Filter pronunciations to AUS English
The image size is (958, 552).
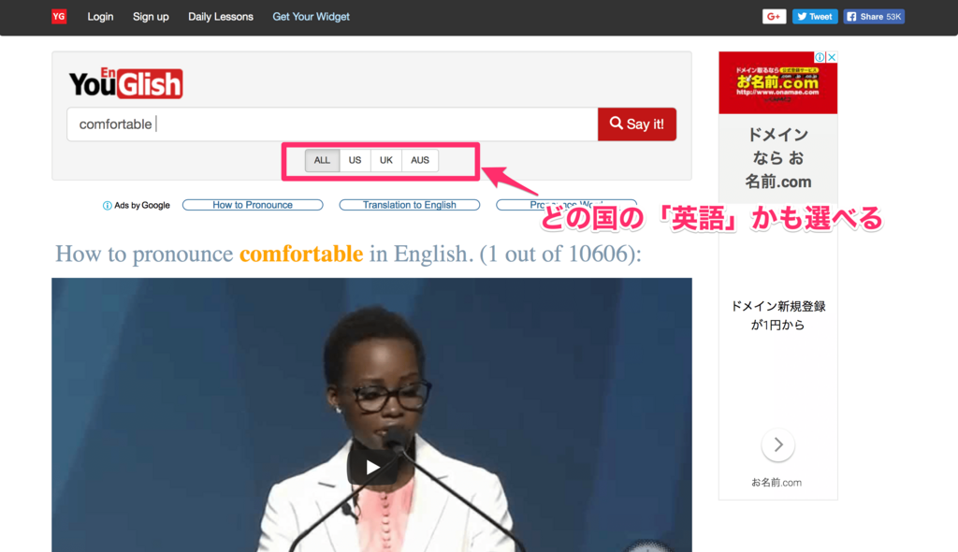[x=420, y=160]
